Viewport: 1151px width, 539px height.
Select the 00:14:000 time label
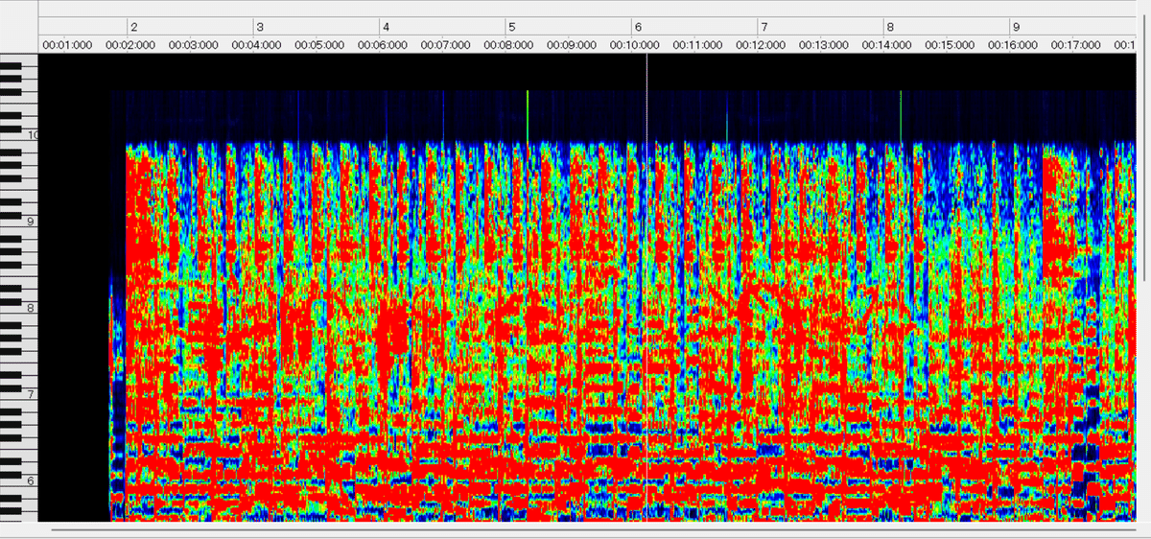[887, 44]
